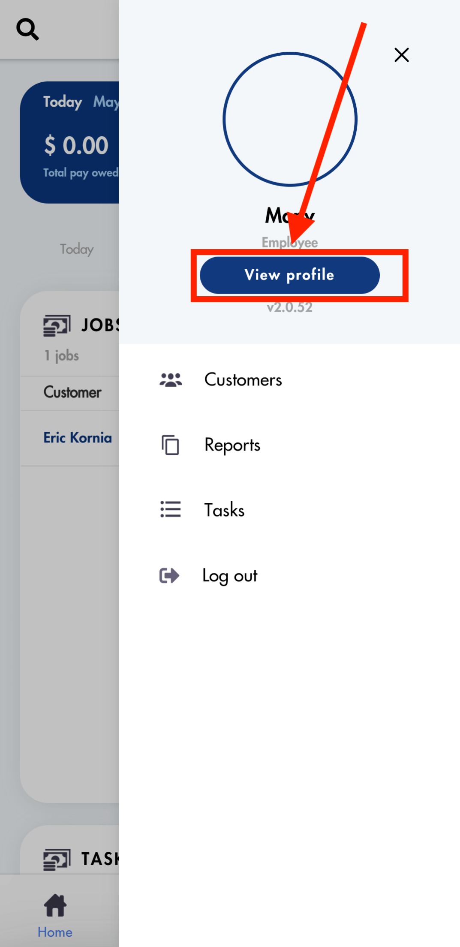Image resolution: width=460 pixels, height=947 pixels.
Task: Open the Customers people icon
Action: tap(171, 380)
